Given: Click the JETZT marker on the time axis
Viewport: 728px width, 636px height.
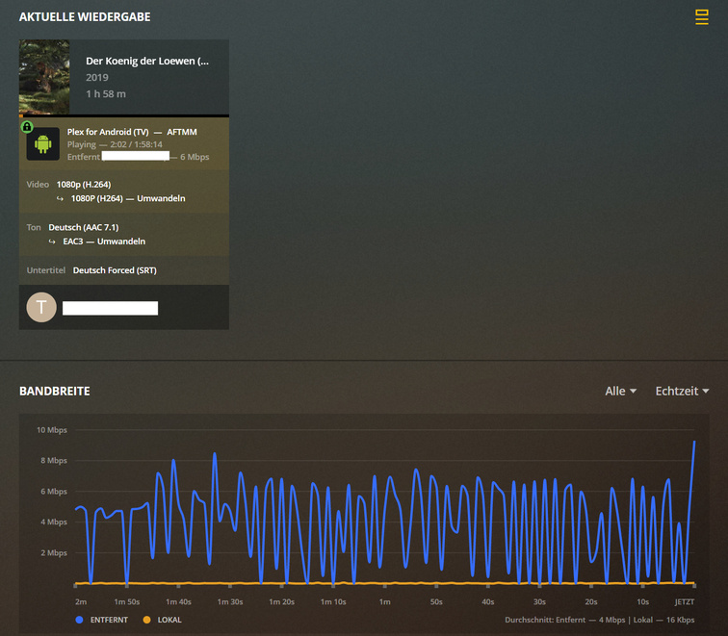Looking at the screenshot, I should point(685,601).
